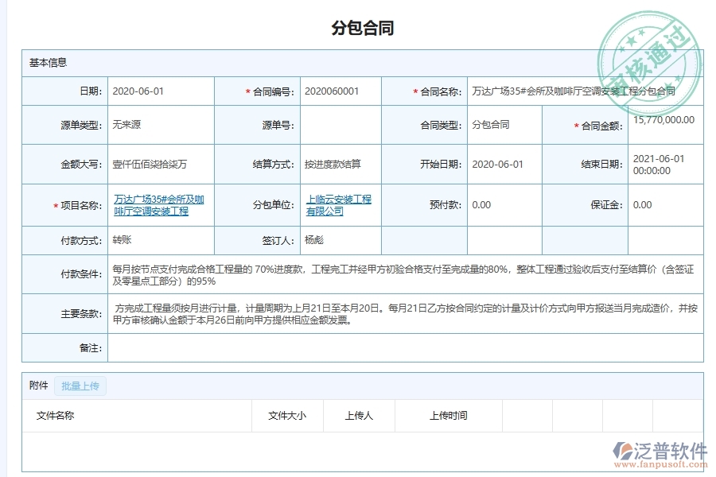The width and height of the screenshot is (716, 477).
Task: Expand the 附件 attachment section
Action: (x=35, y=386)
